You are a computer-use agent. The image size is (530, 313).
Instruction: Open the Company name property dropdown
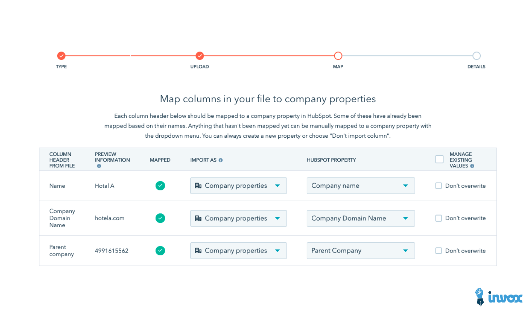pyautogui.click(x=361, y=185)
